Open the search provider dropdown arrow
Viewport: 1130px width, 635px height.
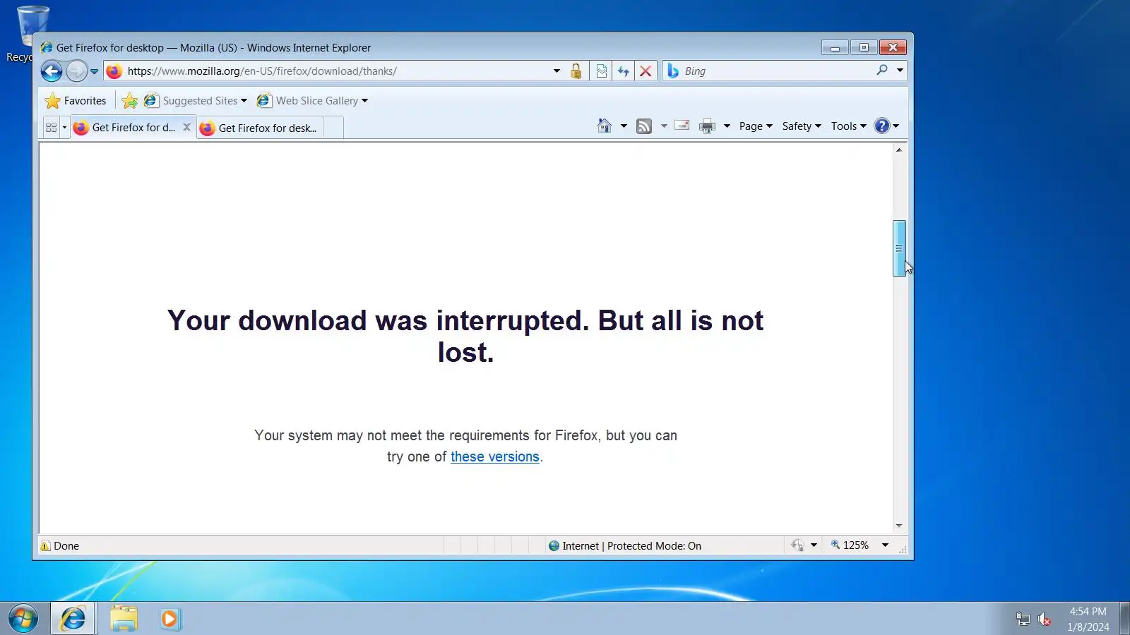900,71
